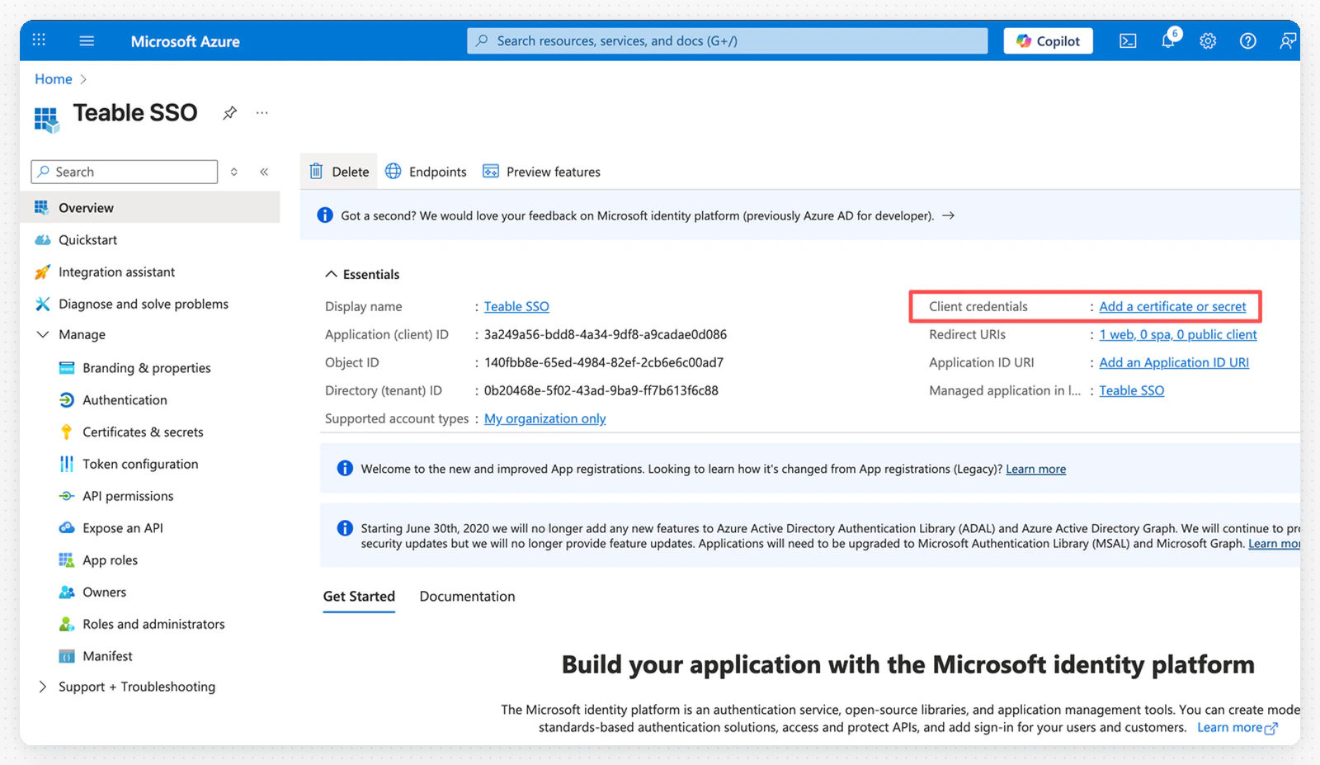This screenshot has width=1320, height=765.
Task: Click Add an Application ID URI link
Action: point(1174,362)
